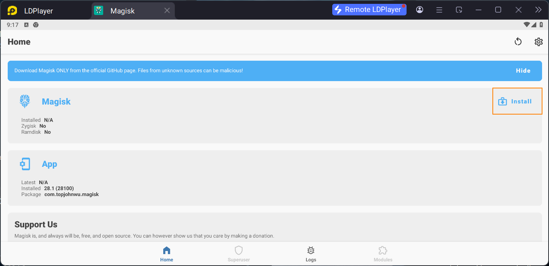
Task: Click the App phone-gear icon
Action: [25, 164]
